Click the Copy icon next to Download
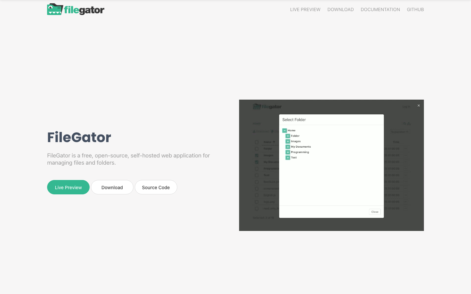 [x=272, y=131]
